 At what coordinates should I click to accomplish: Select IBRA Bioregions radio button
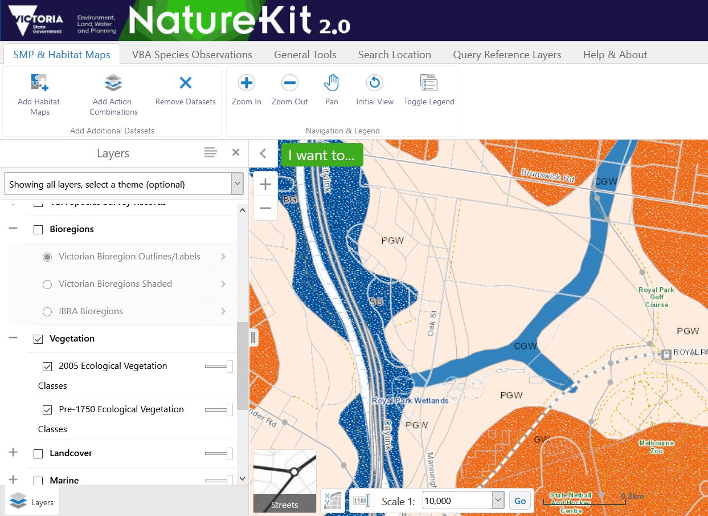(x=47, y=312)
